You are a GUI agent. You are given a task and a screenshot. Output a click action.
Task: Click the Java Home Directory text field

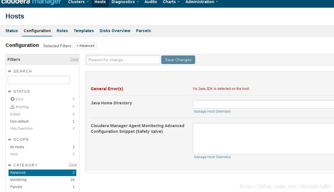tap(263, 104)
